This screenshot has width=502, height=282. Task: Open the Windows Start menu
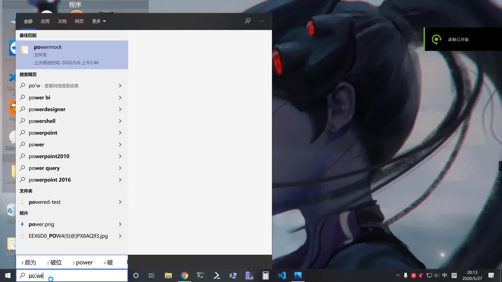(8, 275)
